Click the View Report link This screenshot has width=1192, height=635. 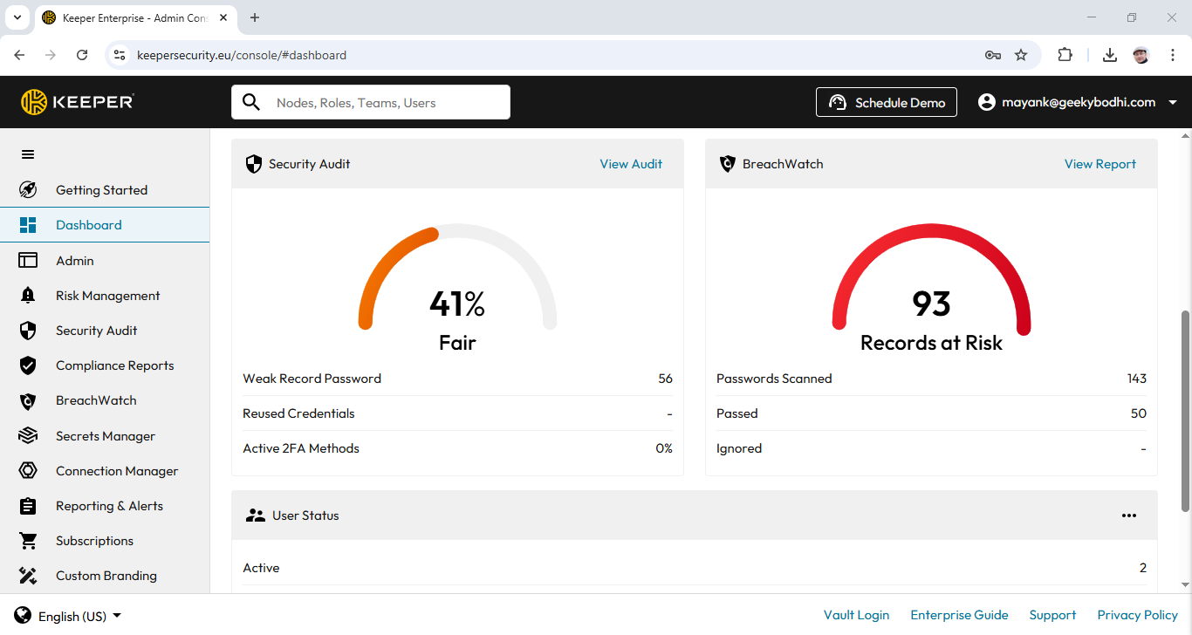1100,164
